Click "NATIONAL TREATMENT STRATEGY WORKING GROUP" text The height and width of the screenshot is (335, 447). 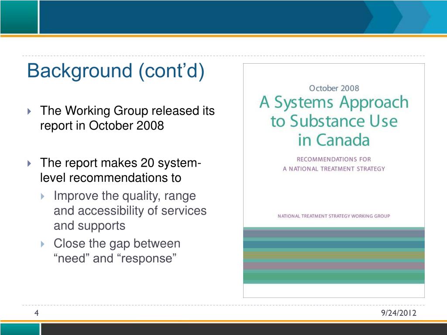334,216
